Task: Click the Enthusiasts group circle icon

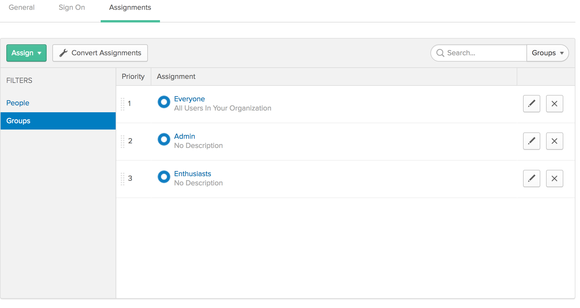Action: [x=164, y=177]
